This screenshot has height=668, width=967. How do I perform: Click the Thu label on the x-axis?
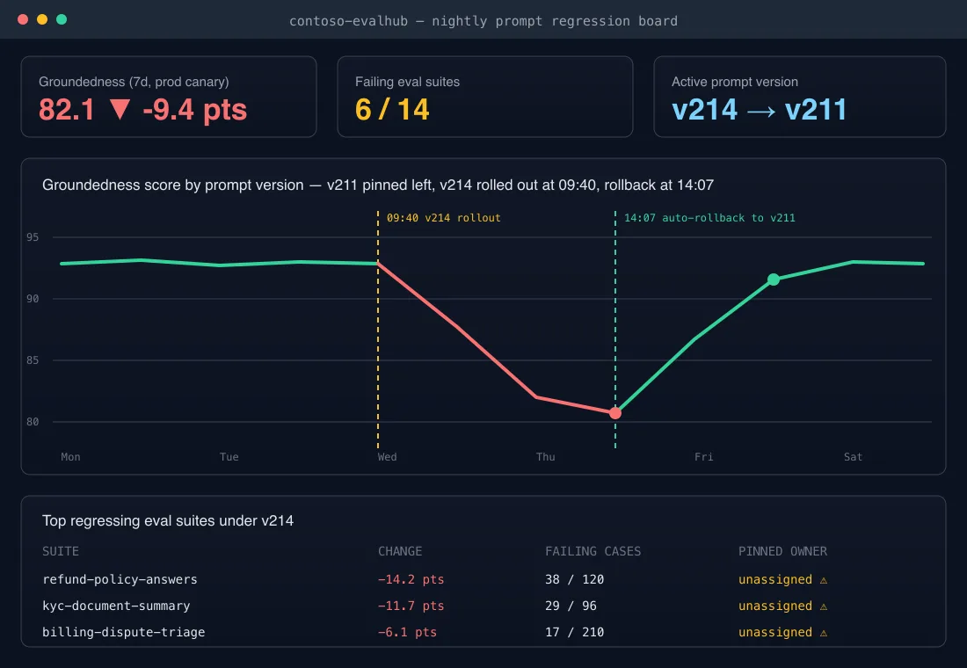click(545, 457)
